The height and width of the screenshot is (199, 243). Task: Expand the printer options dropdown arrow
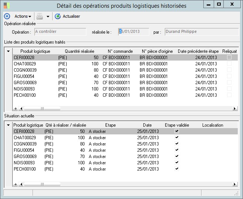[48, 17]
